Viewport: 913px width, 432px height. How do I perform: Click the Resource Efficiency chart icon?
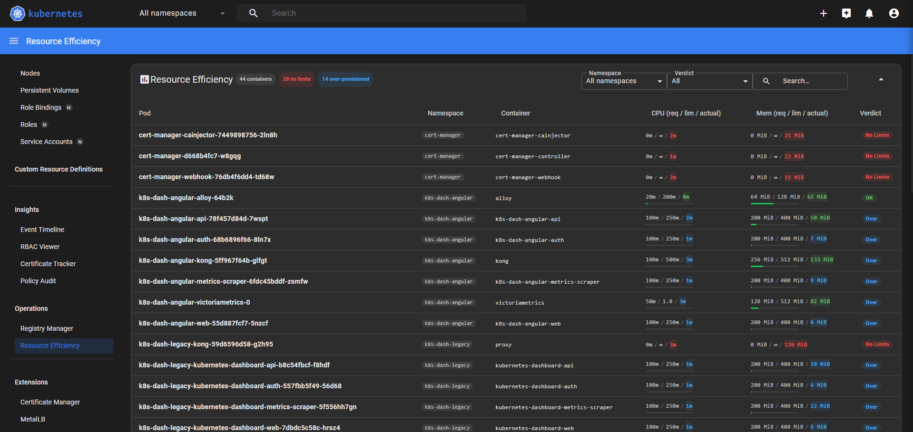[x=144, y=79]
